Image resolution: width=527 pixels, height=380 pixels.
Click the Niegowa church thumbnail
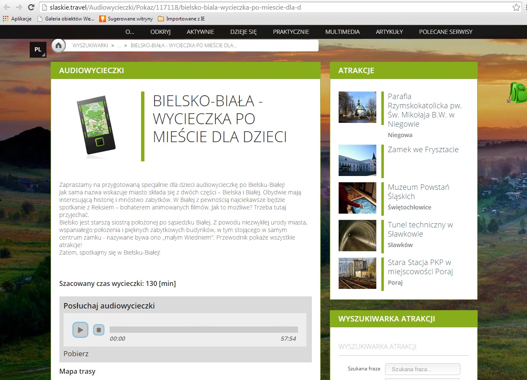click(357, 107)
